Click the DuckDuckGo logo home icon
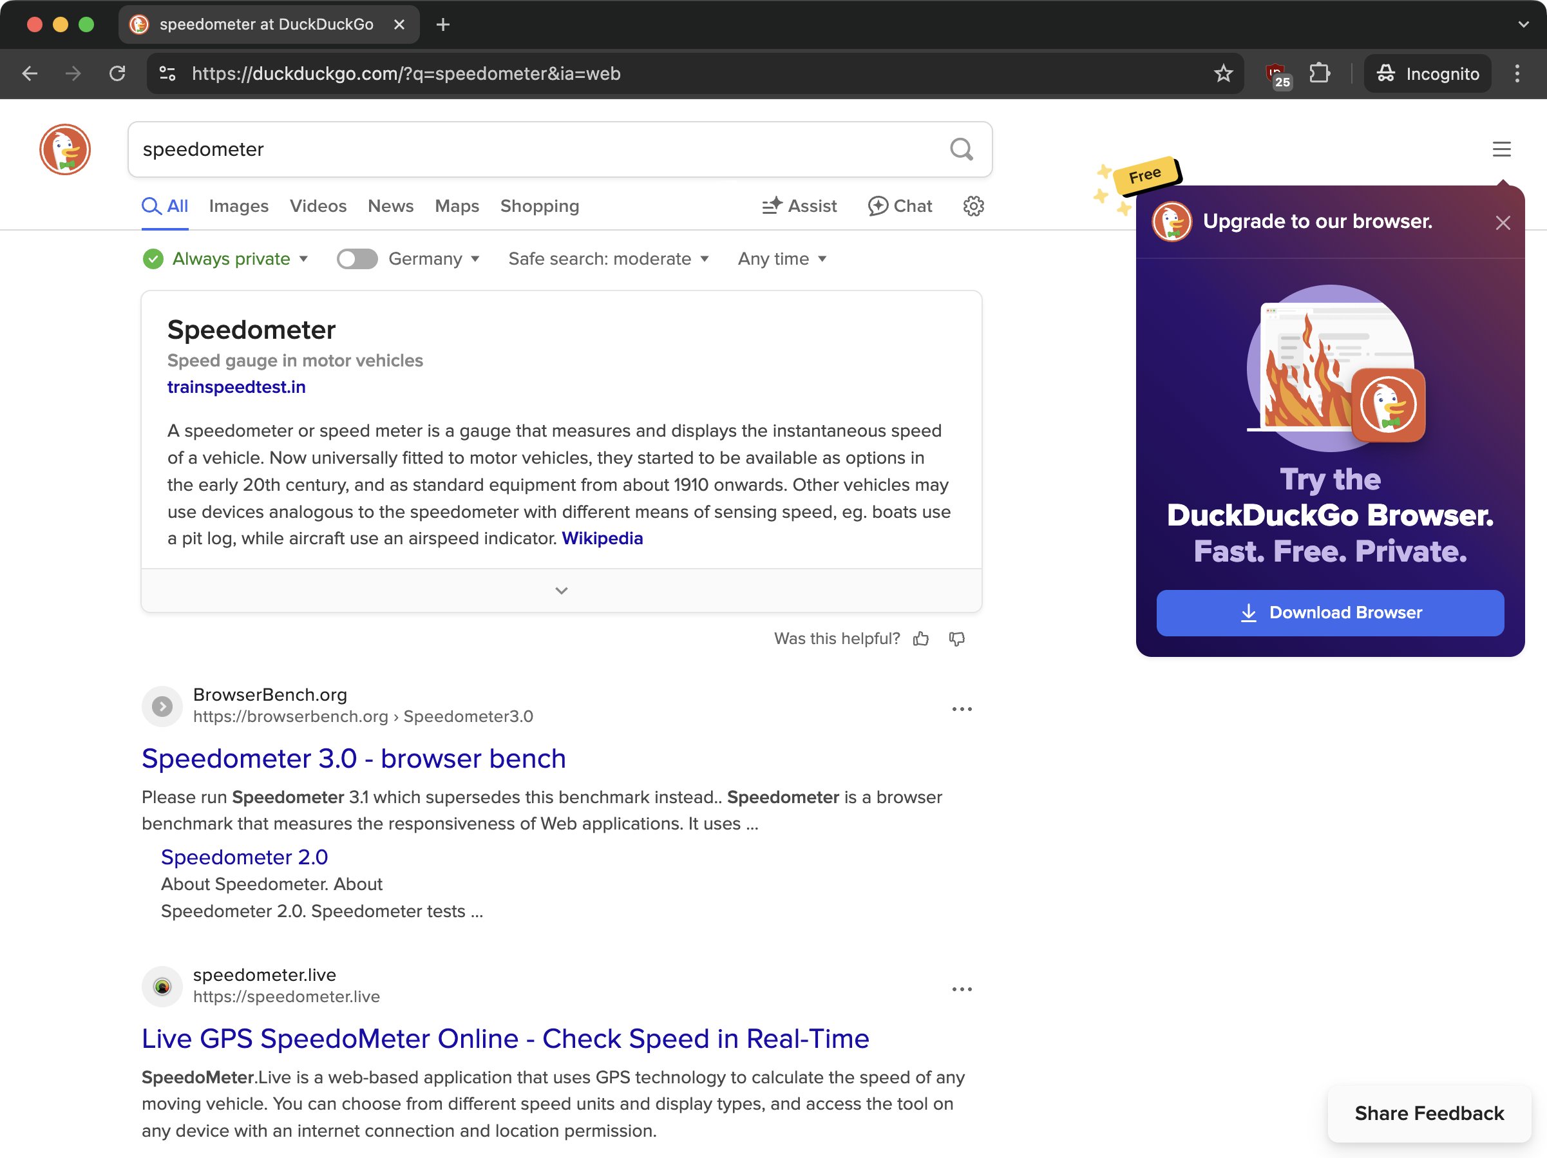This screenshot has width=1547, height=1158. coord(65,149)
